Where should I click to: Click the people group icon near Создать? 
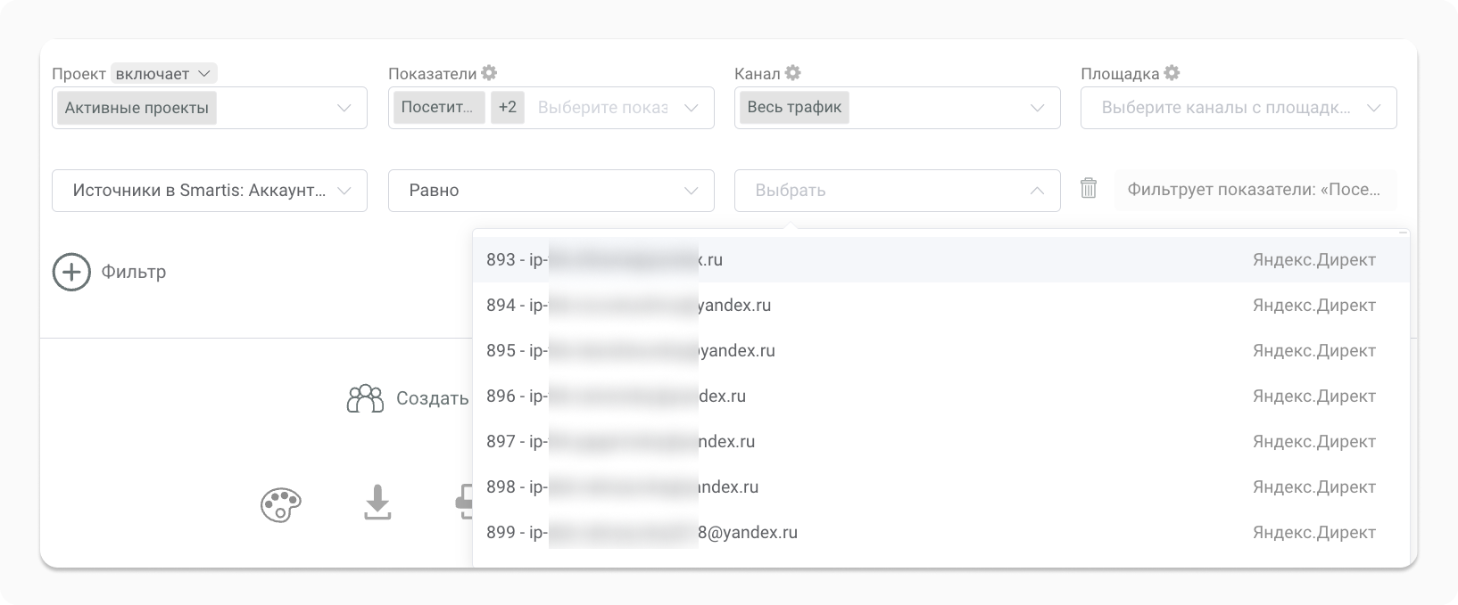point(365,398)
